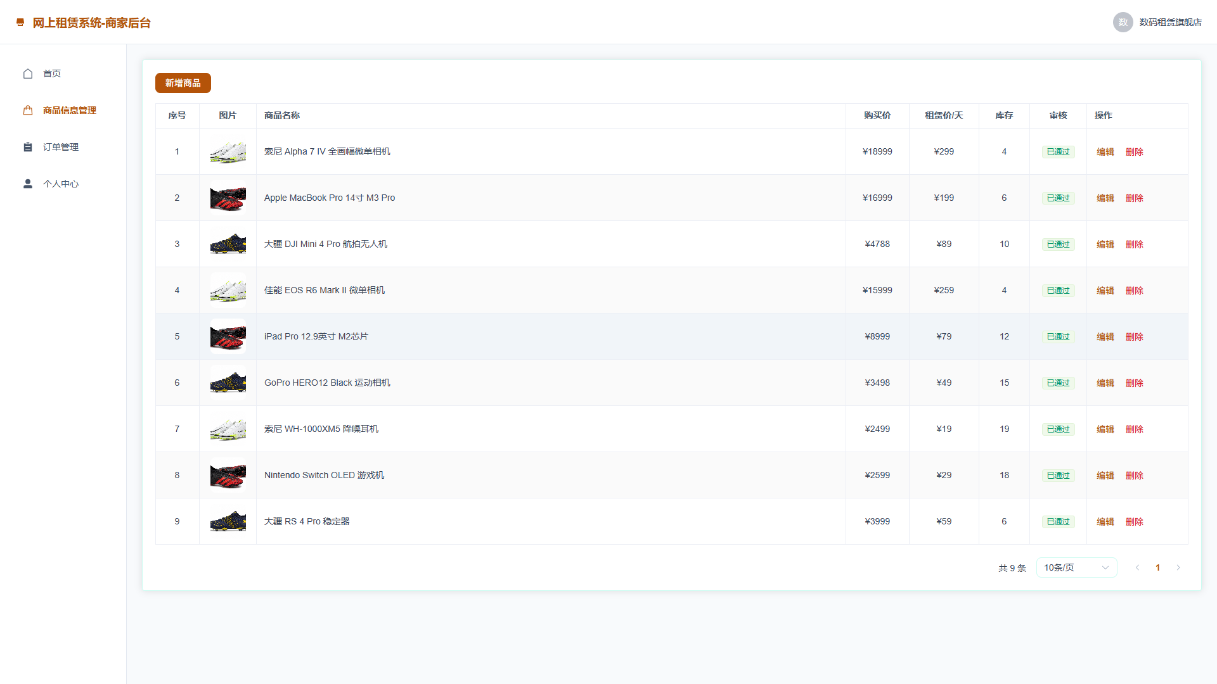1217x684 pixels.
Task: Edit the iPad Pro 12.9 row
Action: (1105, 337)
